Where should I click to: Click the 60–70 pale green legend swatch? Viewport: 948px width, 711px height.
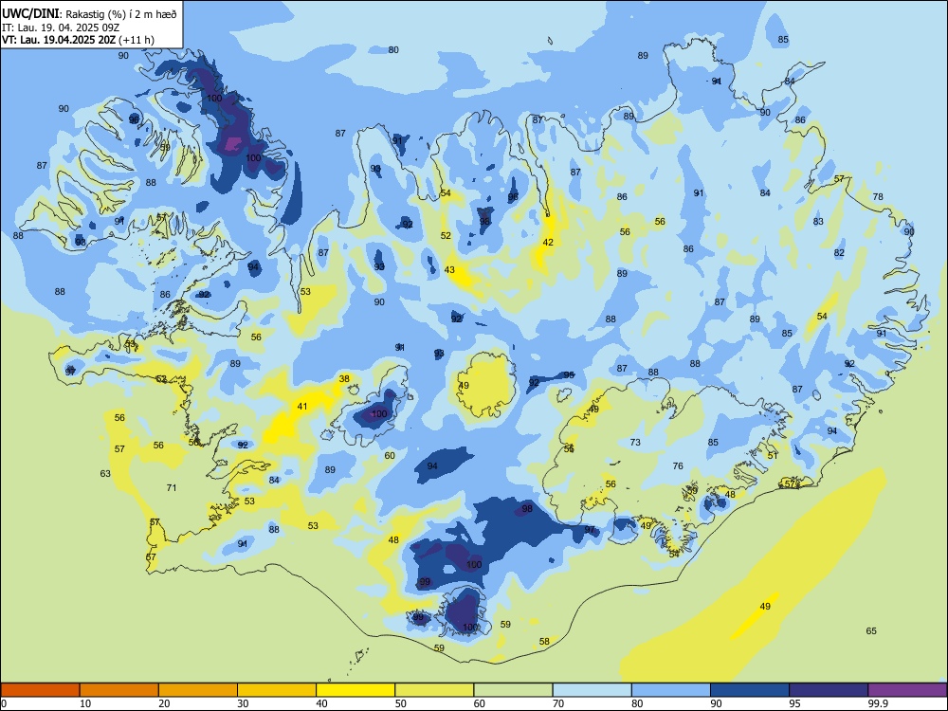pyautogui.click(x=513, y=690)
